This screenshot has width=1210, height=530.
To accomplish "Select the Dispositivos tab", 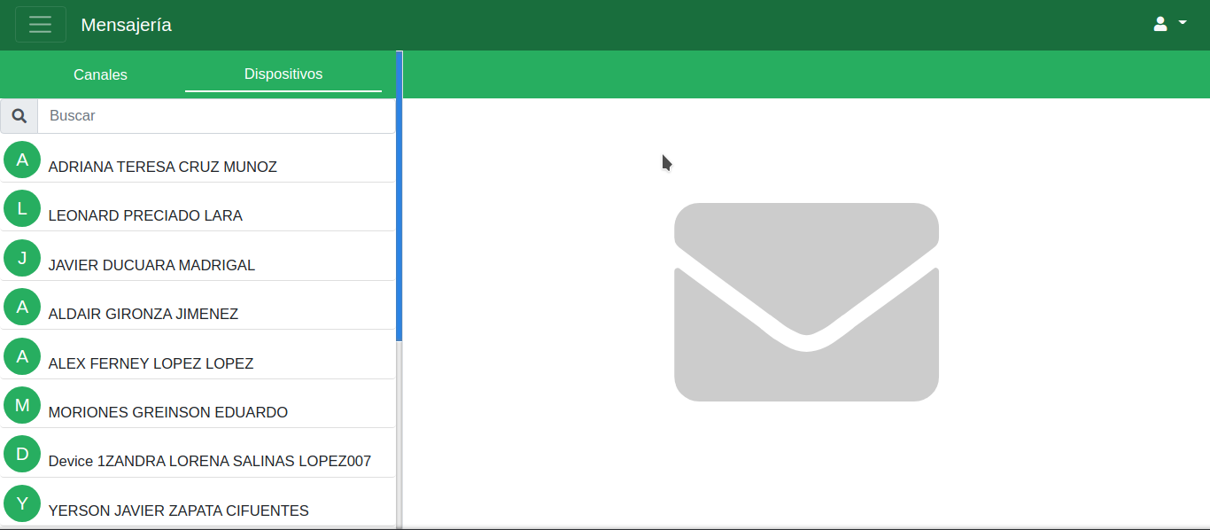I will coord(283,74).
